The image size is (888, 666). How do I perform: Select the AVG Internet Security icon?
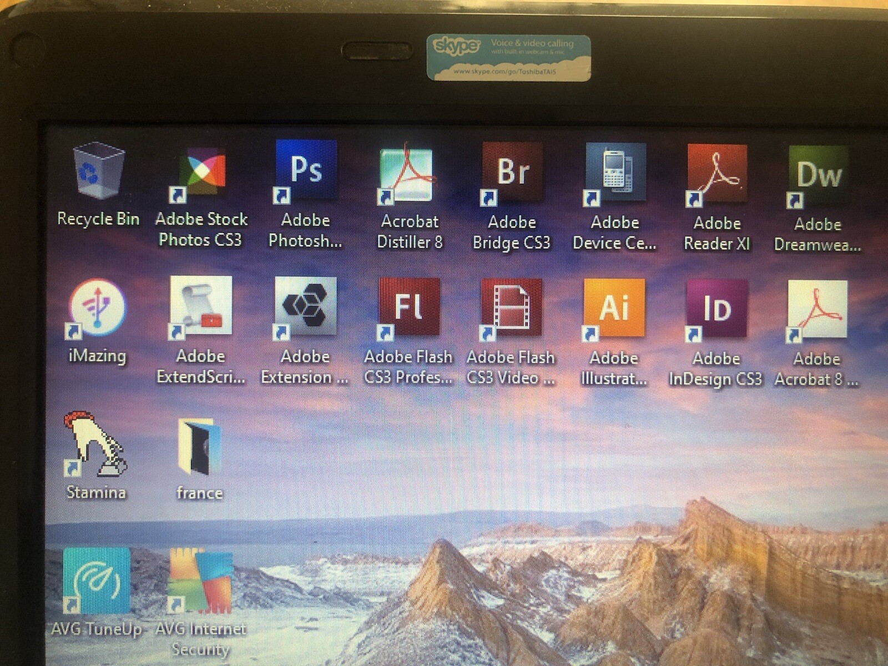[x=200, y=581]
